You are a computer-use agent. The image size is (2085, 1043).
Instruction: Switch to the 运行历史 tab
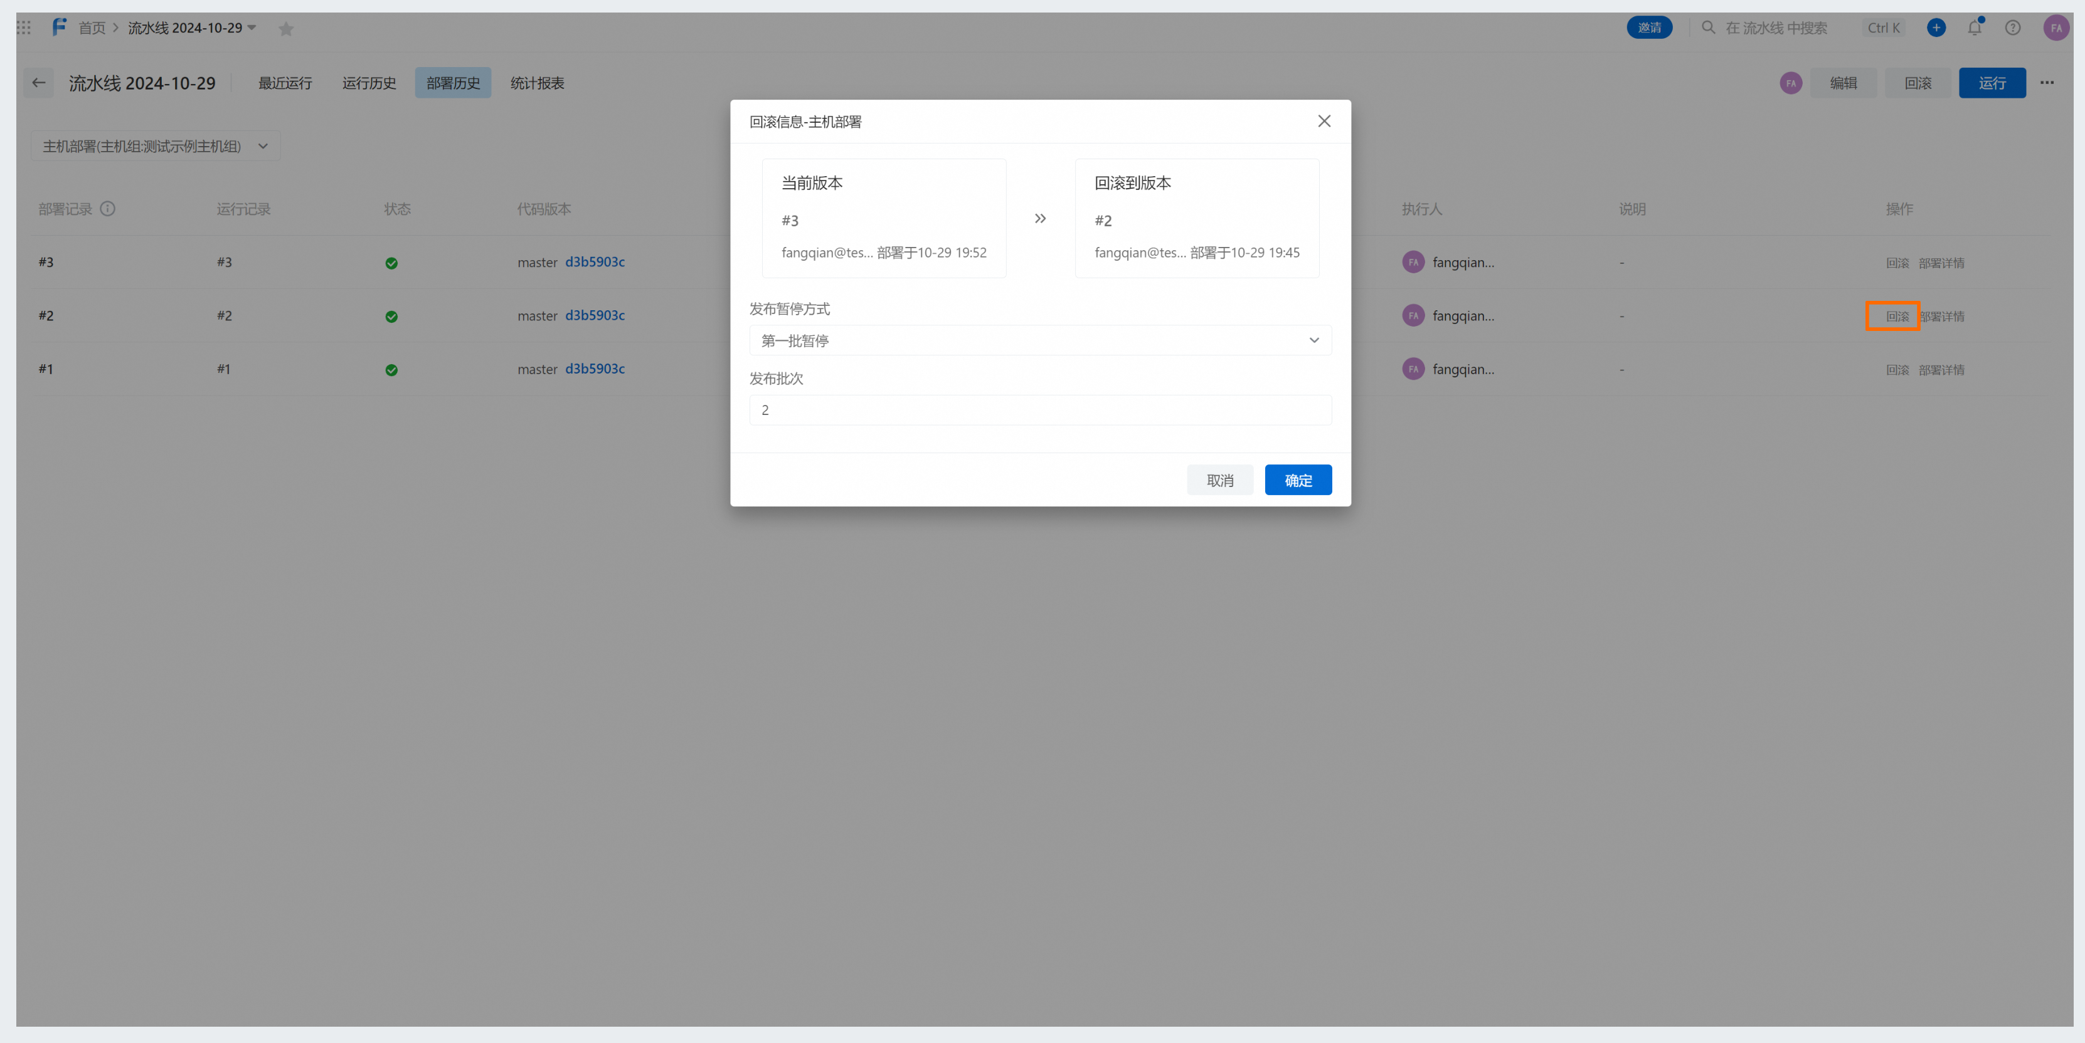click(369, 83)
